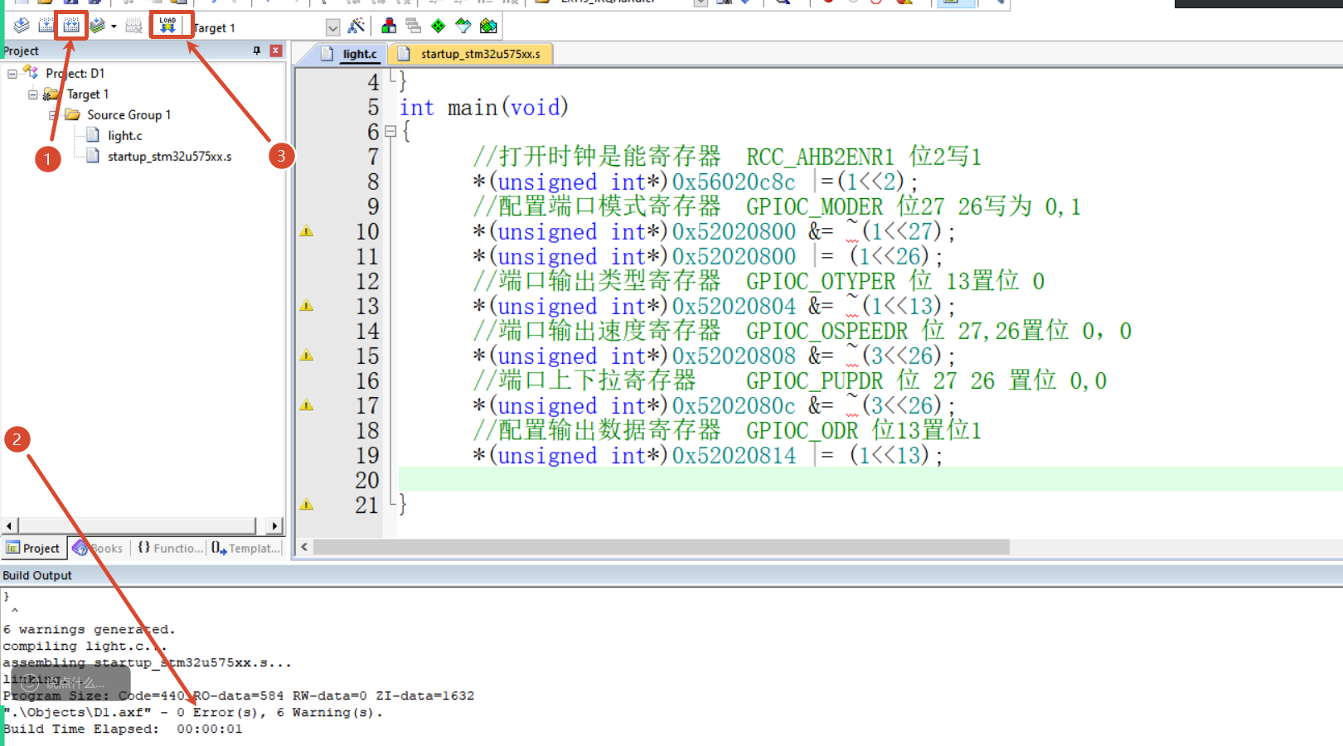This screenshot has height=746, width=1343.
Task: Click line number 11 in the gutter
Action: click(x=366, y=257)
